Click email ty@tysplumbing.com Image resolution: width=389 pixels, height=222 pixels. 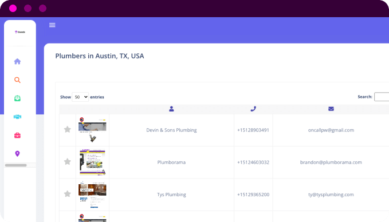(331, 195)
